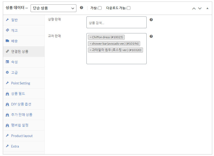This screenshot has height=156, width=214.
Task: Click help icon next to product type dropdown
Action: pos(82,8)
